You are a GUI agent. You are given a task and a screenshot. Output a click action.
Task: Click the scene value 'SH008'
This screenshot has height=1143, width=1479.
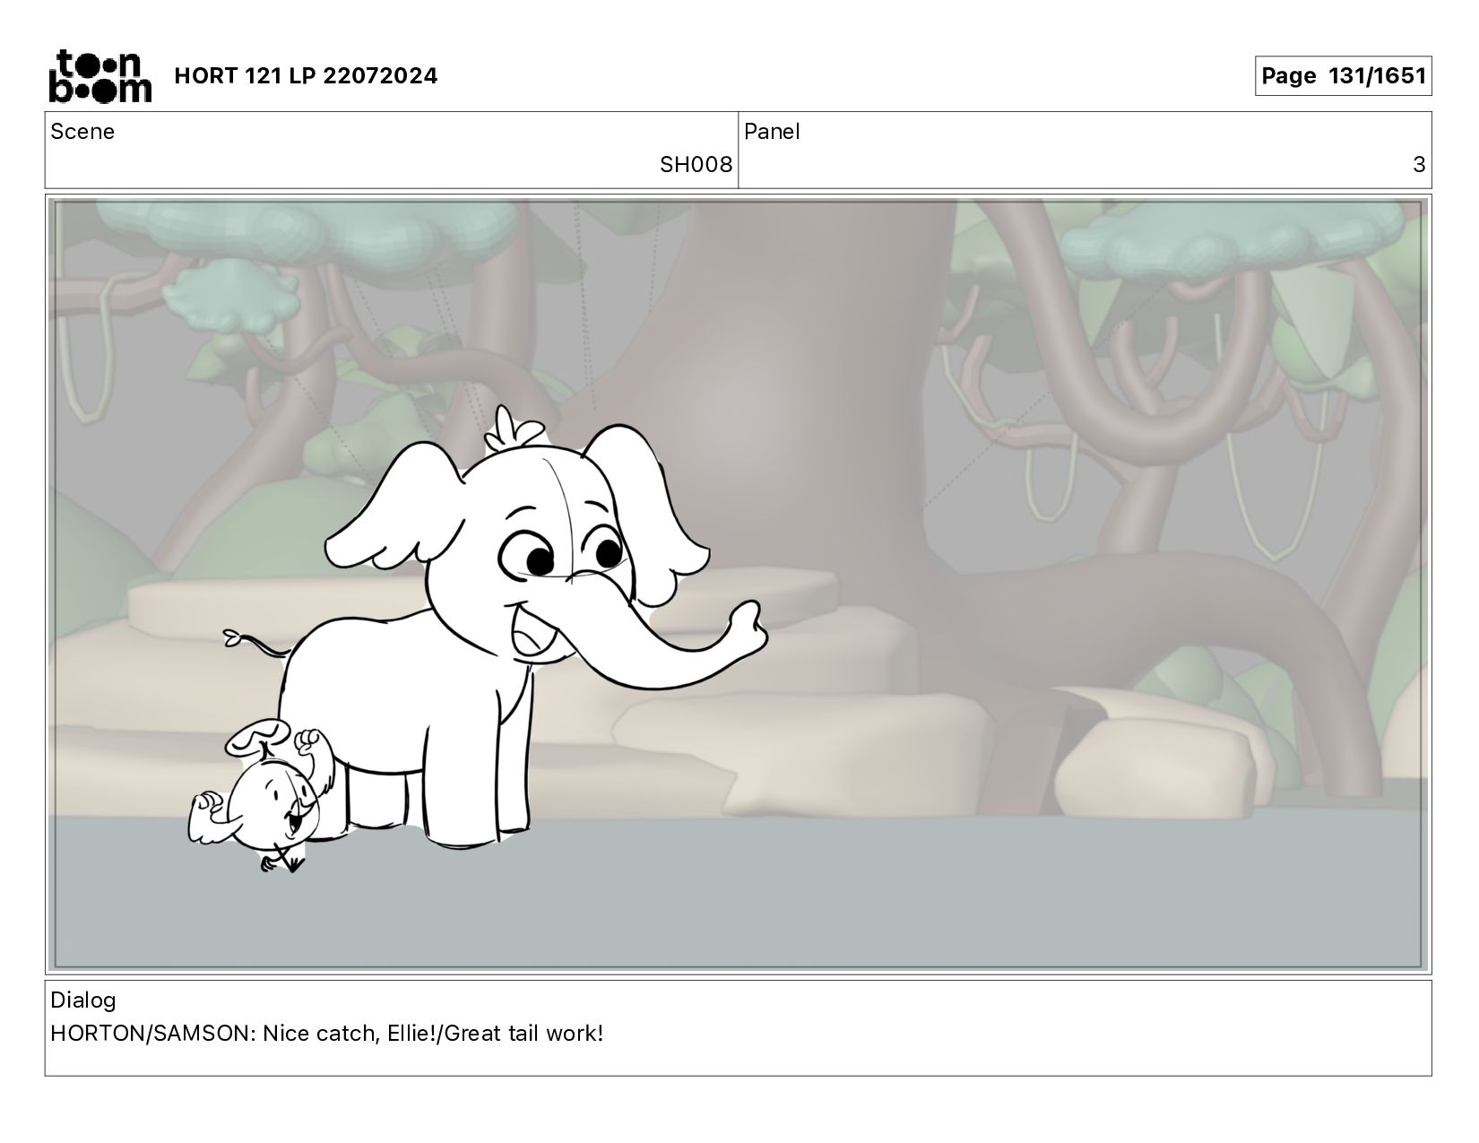696,165
